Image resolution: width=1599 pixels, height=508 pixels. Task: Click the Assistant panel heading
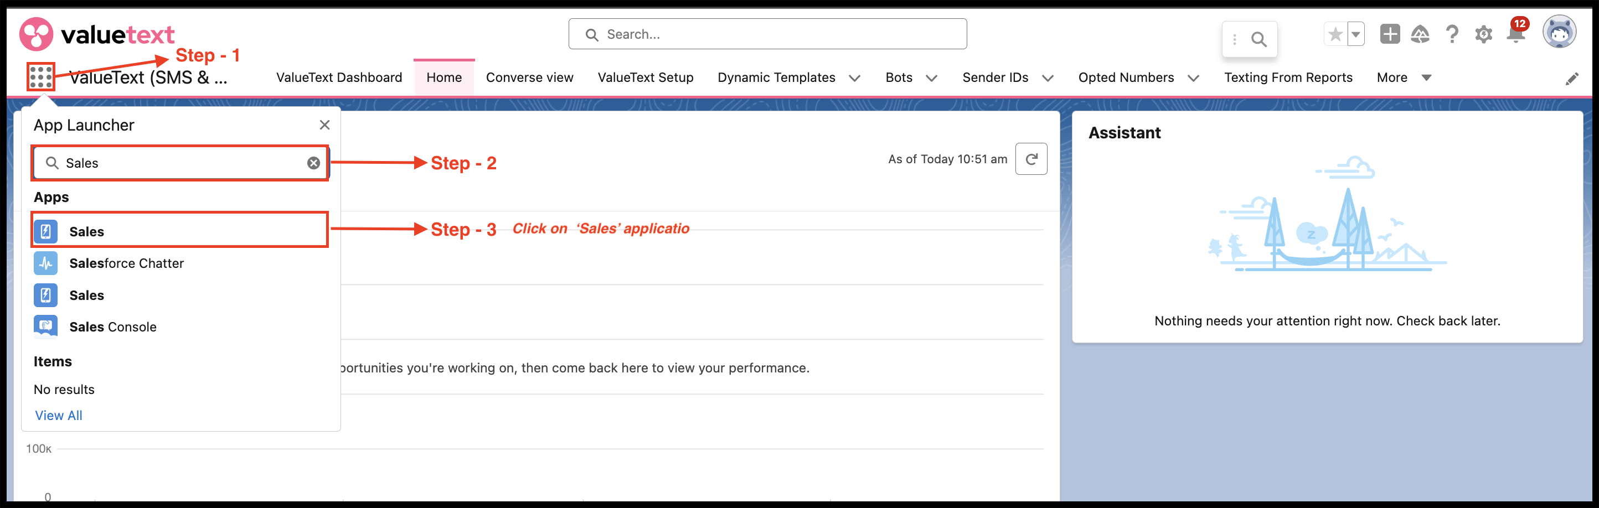pos(1124,133)
